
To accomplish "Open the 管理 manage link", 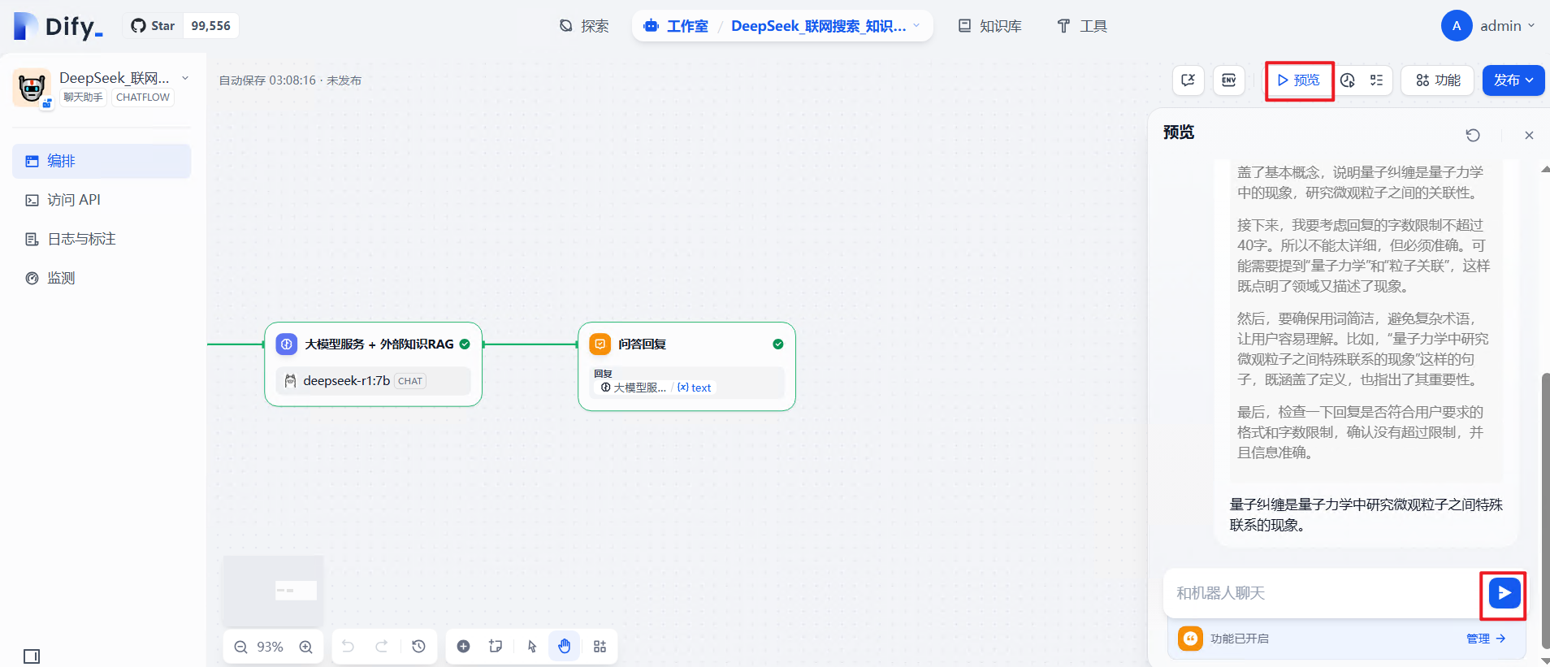I will pyautogui.click(x=1486, y=639).
